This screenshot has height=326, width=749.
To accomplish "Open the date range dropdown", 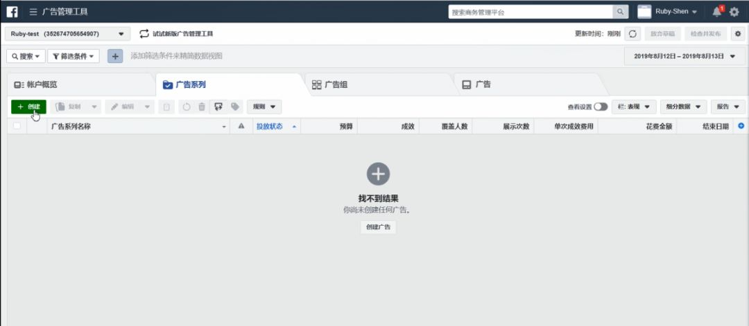I will coord(684,56).
